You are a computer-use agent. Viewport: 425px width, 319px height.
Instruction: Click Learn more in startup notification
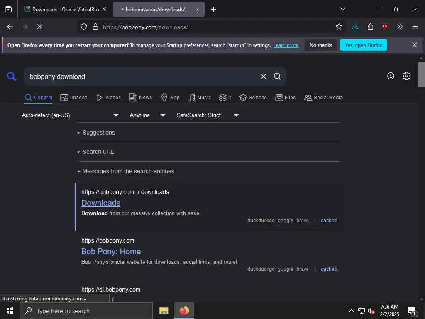point(286,45)
